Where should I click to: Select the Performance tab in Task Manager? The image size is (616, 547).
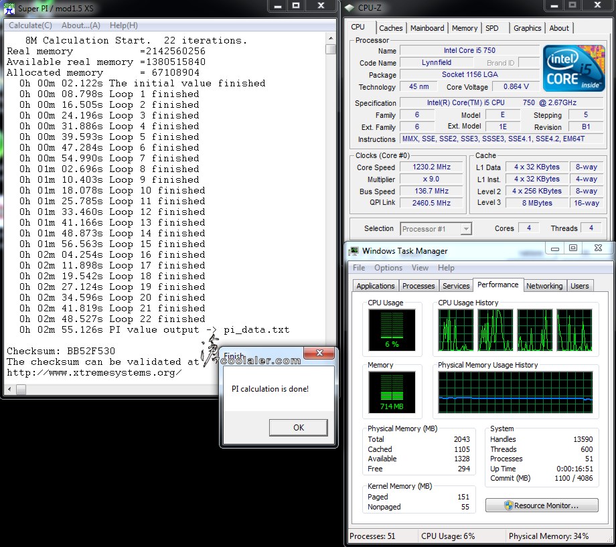(497, 285)
